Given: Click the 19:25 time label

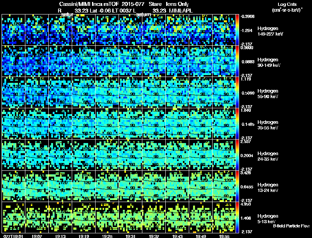Looking at the screenshot, I should 107,236.
